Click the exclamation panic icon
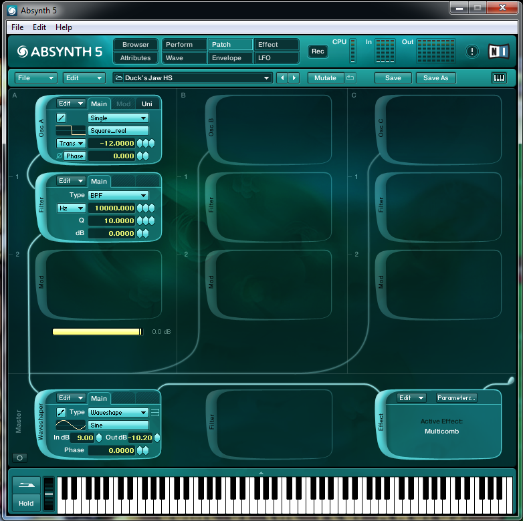This screenshot has height=521, width=523. (x=472, y=51)
